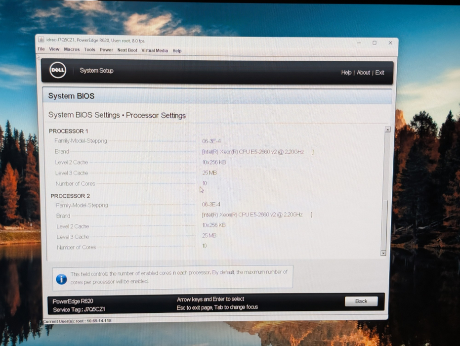Click Processor 2 Level 3 Cache label
This screenshot has width=460, height=346.
(x=73, y=237)
